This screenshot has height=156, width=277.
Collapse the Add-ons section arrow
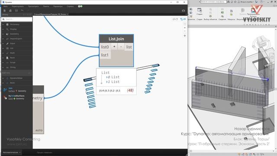(x=29, y=73)
